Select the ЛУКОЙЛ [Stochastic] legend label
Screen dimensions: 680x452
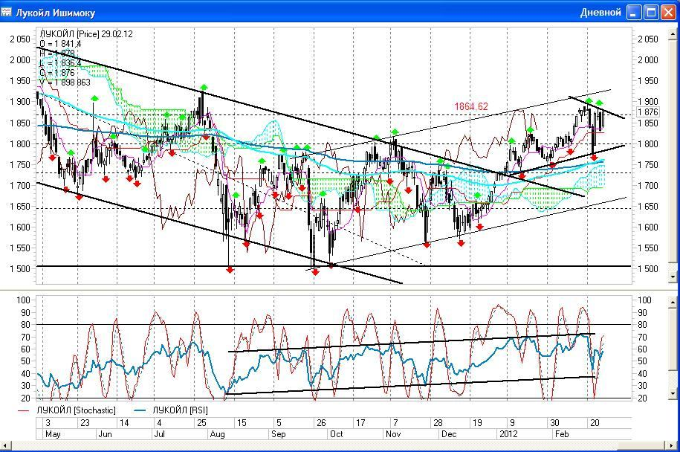point(77,410)
